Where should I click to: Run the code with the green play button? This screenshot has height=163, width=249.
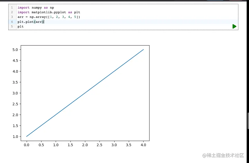(x=234, y=26)
